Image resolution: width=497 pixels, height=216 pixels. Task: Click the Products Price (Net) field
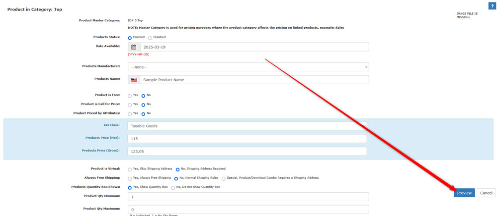coord(247,139)
